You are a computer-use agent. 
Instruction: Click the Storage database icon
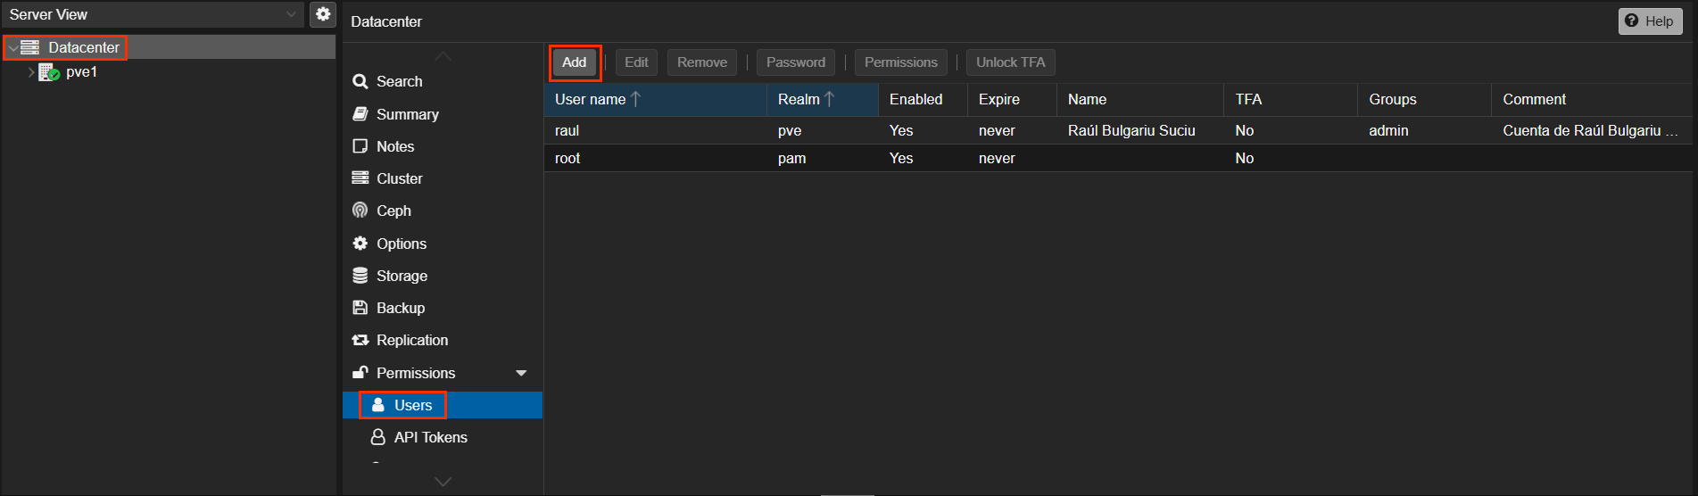(360, 276)
